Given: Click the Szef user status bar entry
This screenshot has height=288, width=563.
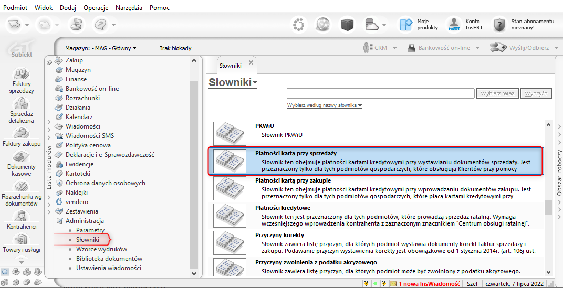Looking at the screenshot, I should [x=472, y=283].
